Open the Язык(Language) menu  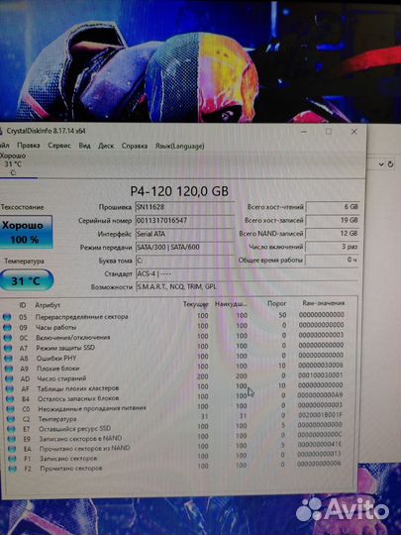[179, 146]
